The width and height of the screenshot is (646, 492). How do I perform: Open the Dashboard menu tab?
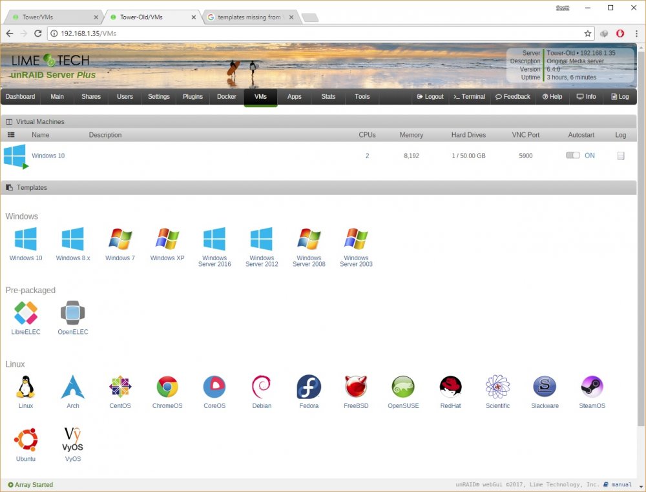coord(20,97)
